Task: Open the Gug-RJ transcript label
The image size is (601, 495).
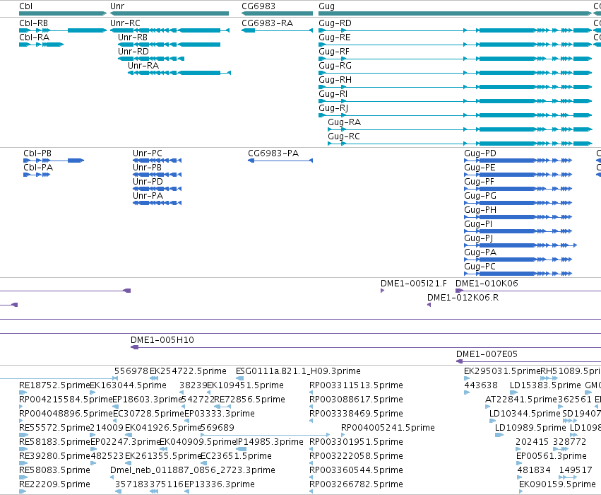Action: click(x=333, y=108)
